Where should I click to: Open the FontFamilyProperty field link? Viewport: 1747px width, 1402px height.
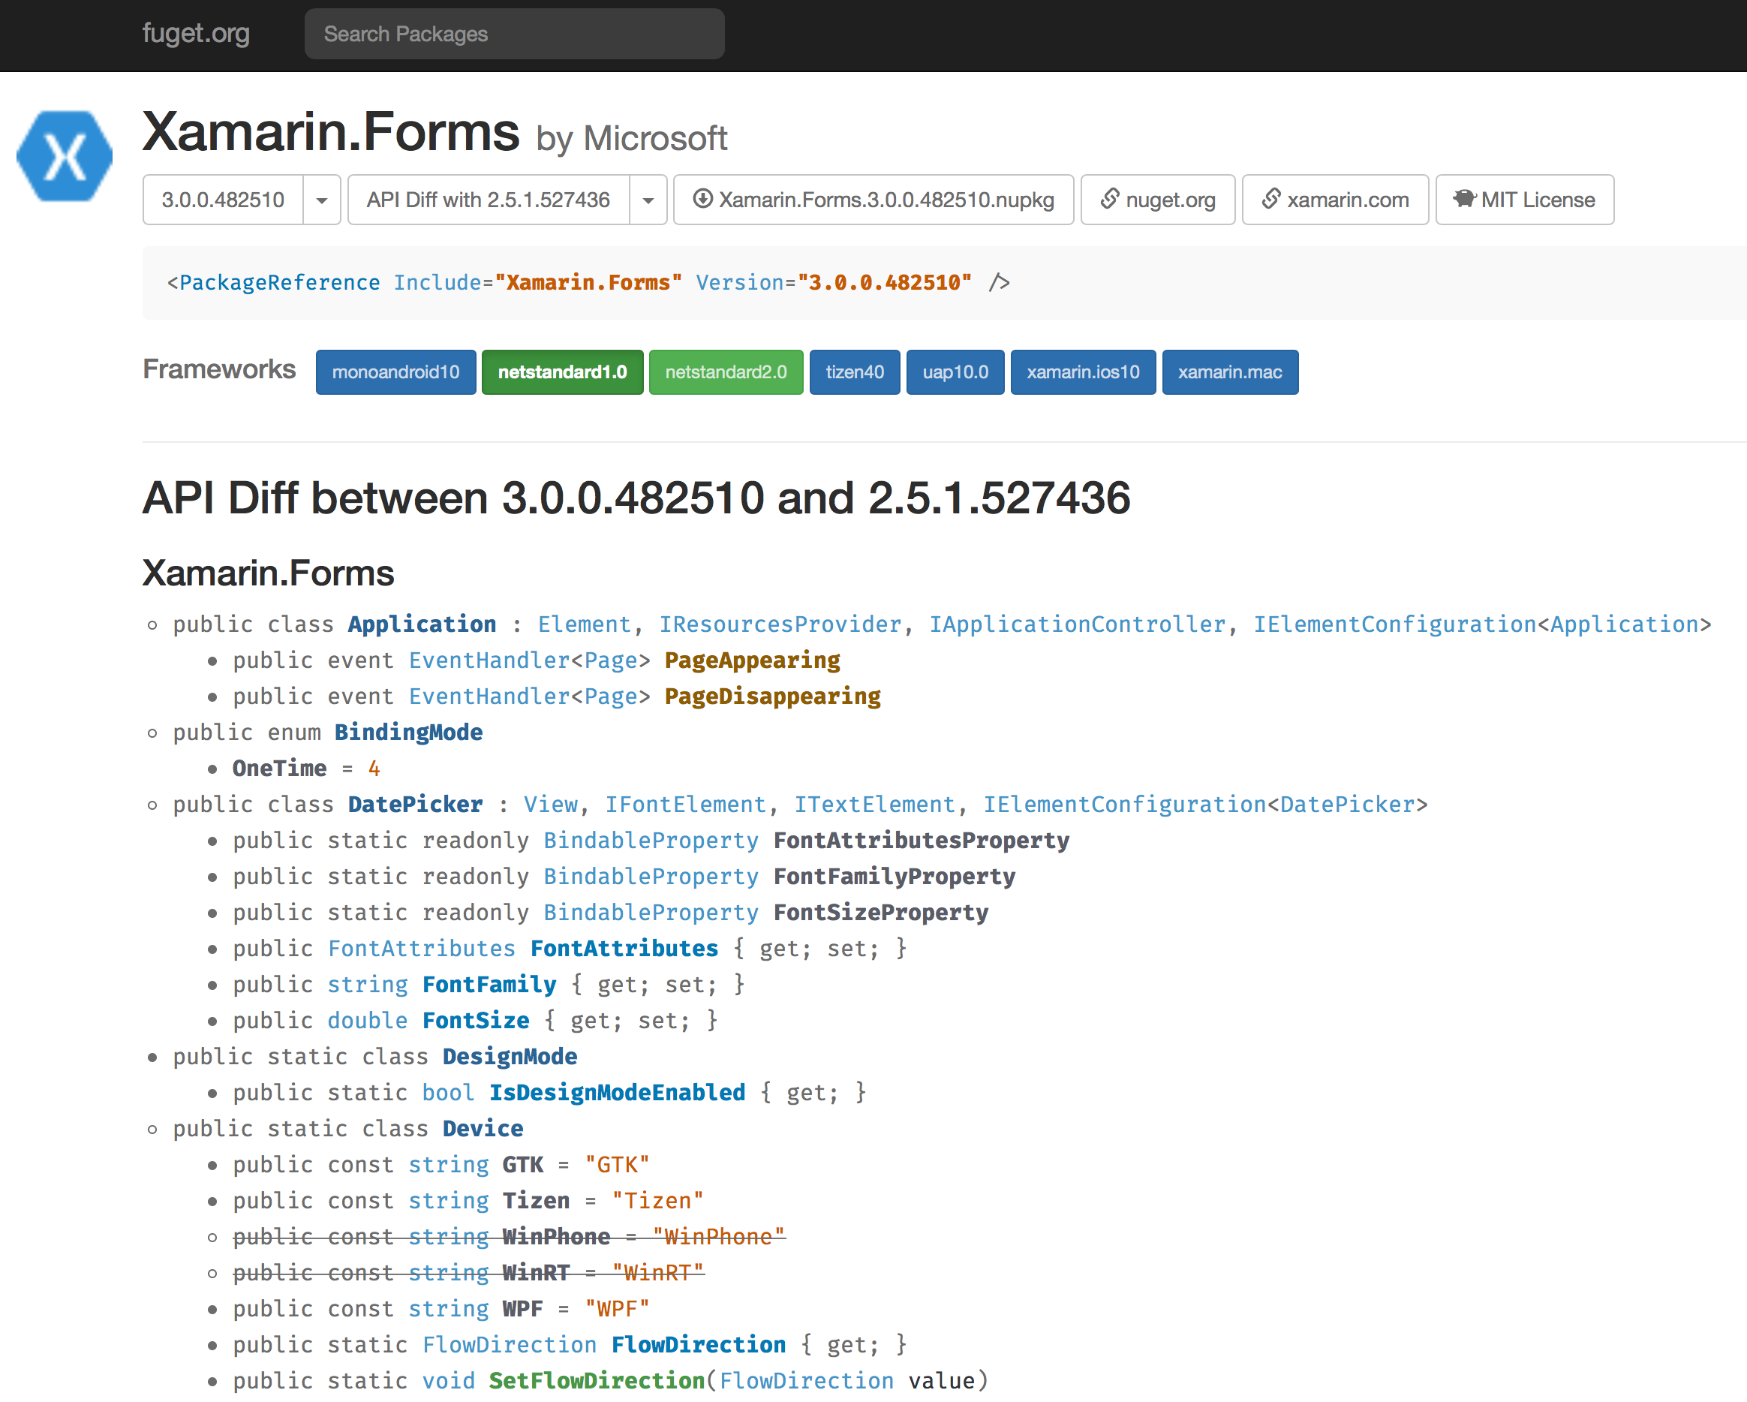[x=895, y=876]
